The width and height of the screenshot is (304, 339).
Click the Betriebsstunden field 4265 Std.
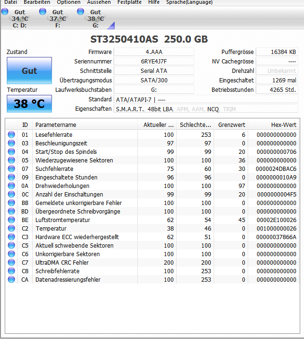pos(277,90)
